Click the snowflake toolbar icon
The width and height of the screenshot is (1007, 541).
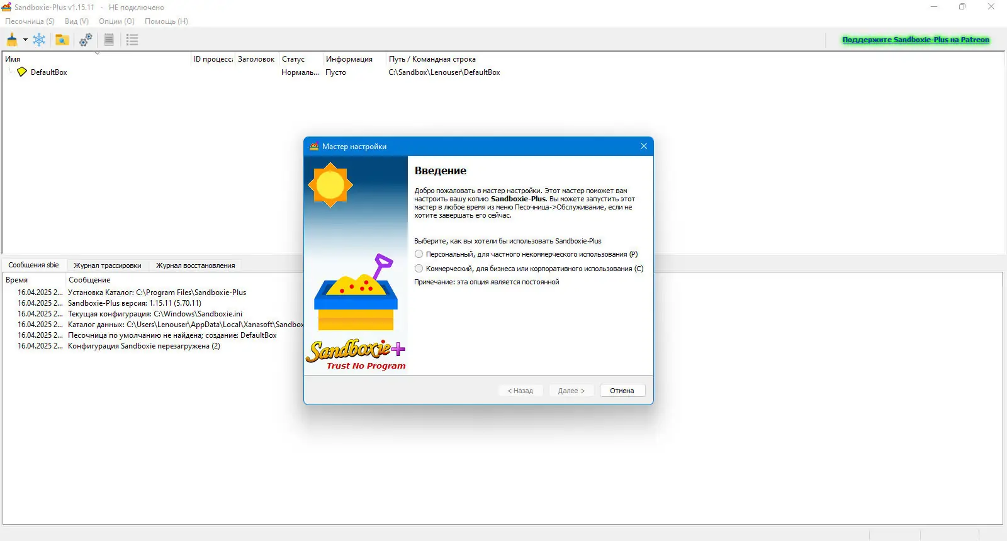(39, 40)
